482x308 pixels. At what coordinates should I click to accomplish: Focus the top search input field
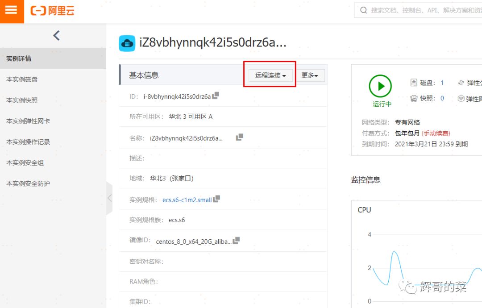pyautogui.click(x=418, y=10)
